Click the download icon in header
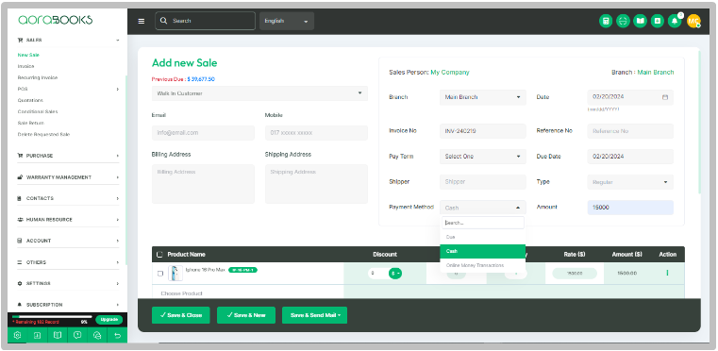718x351 pixels. [657, 21]
